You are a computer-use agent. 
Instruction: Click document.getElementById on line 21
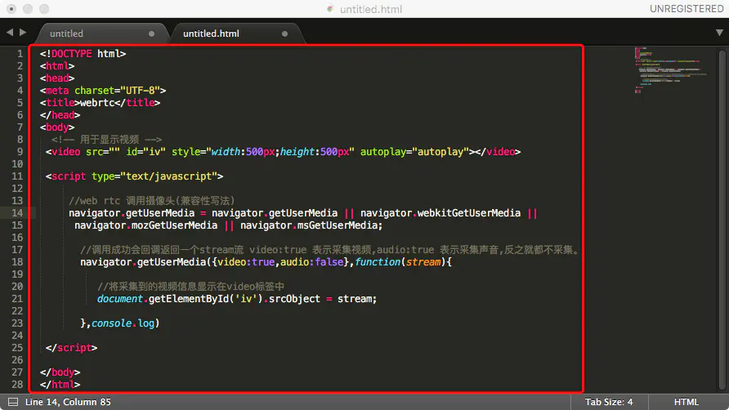click(164, 298)
